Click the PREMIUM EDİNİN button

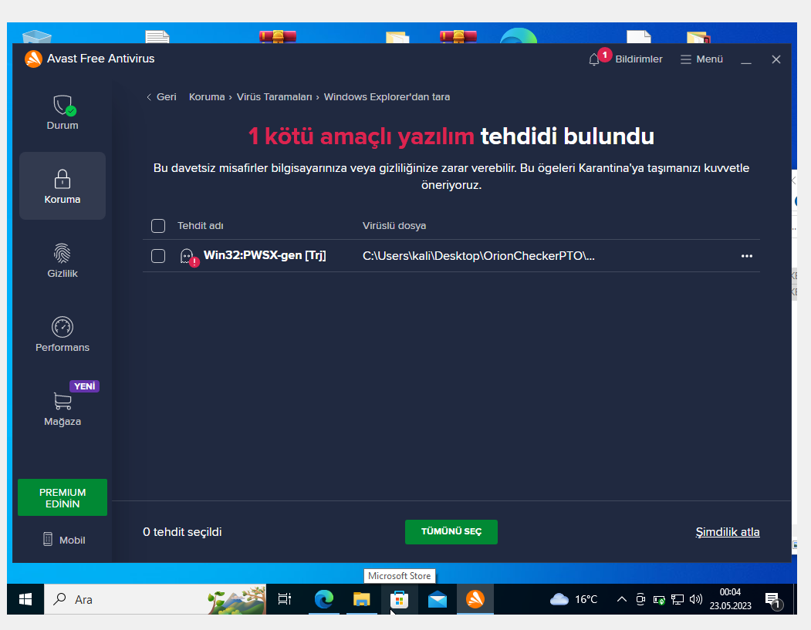(x=62, y=497)
